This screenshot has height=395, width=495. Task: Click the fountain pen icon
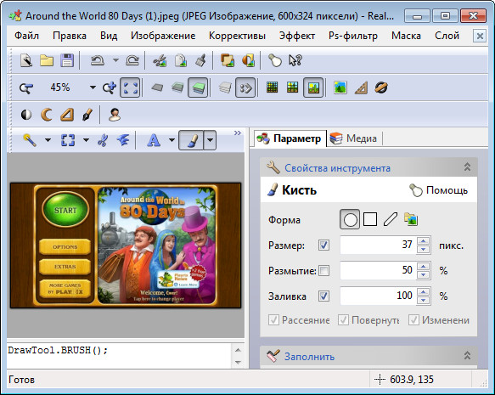[87, 115]
